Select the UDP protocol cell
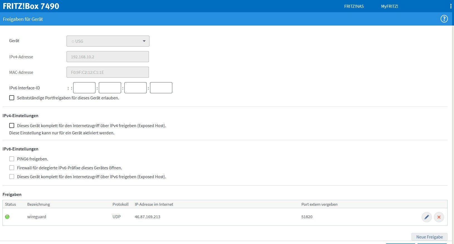Image resolution: width=454 pixels, height=244 pixels. coord(117,217)
